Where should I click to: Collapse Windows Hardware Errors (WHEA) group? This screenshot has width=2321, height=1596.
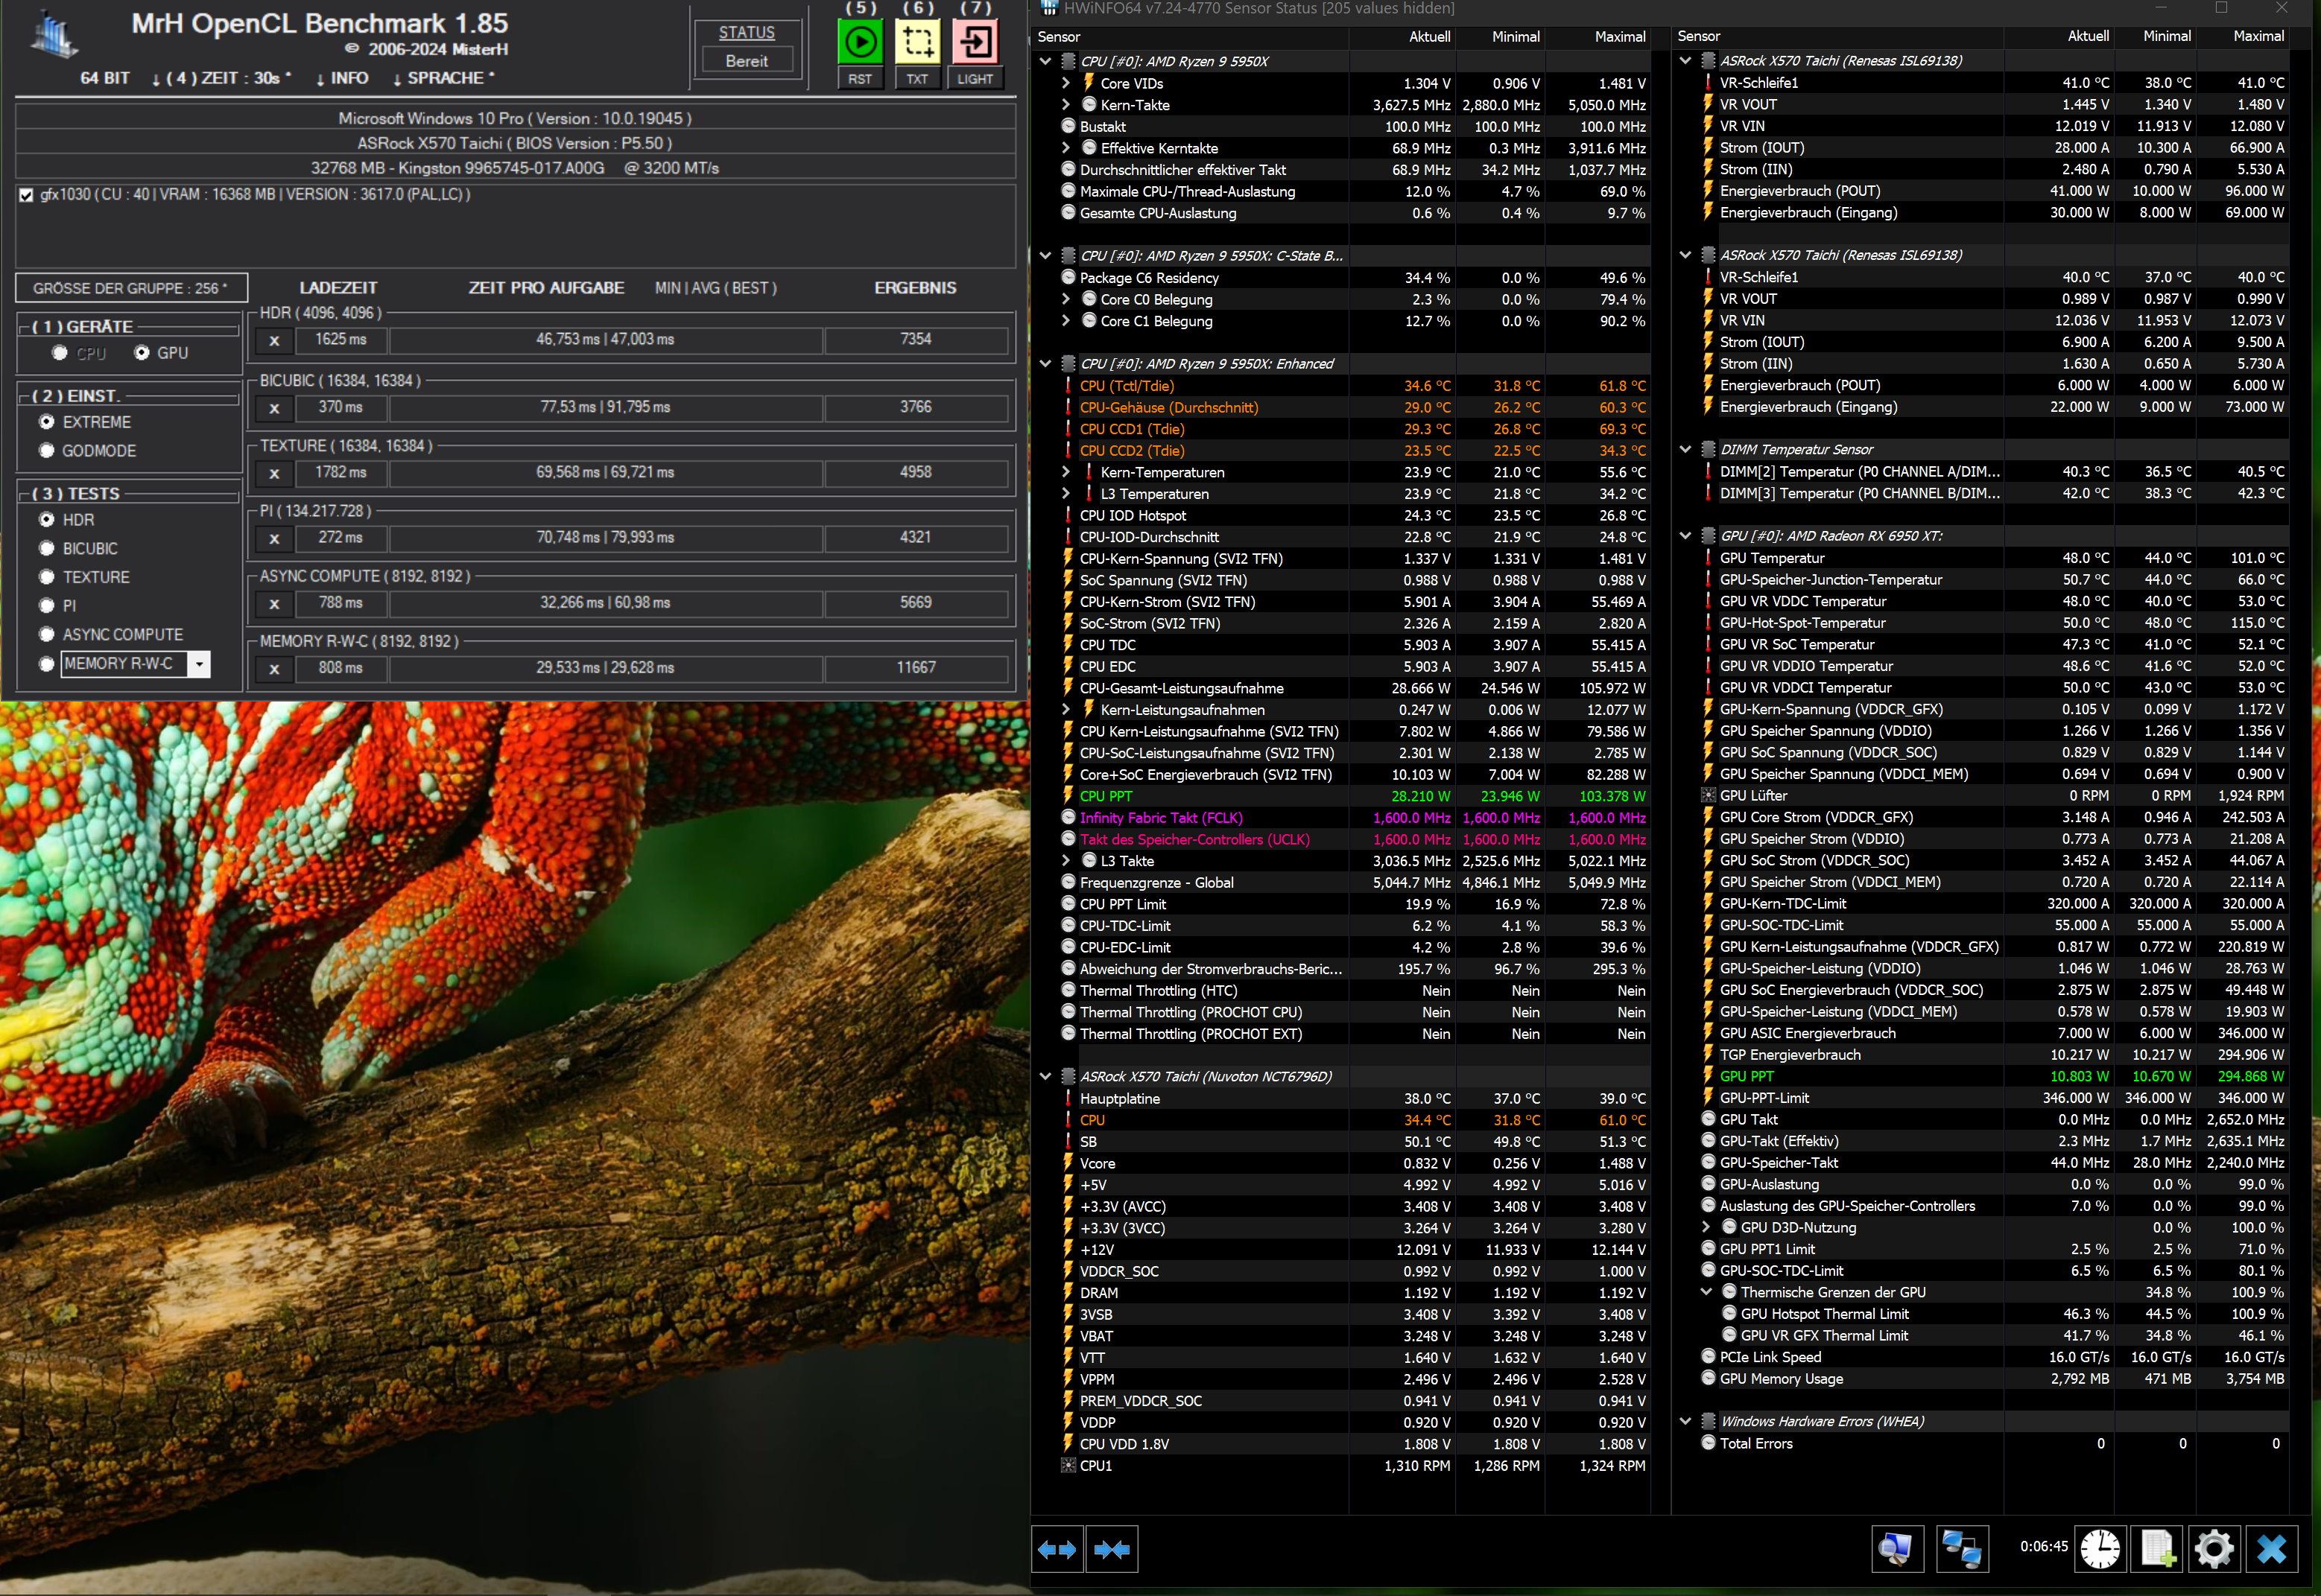pyautogui.click(x=1685, y=1422)
